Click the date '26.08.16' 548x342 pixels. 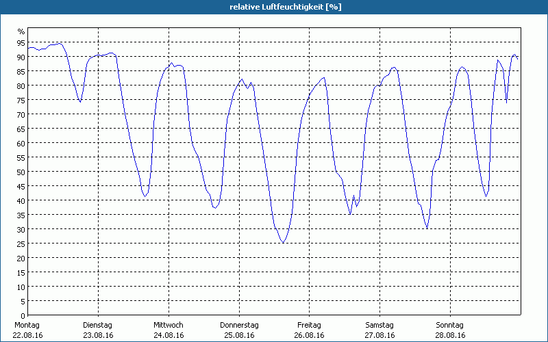(310, 335)
